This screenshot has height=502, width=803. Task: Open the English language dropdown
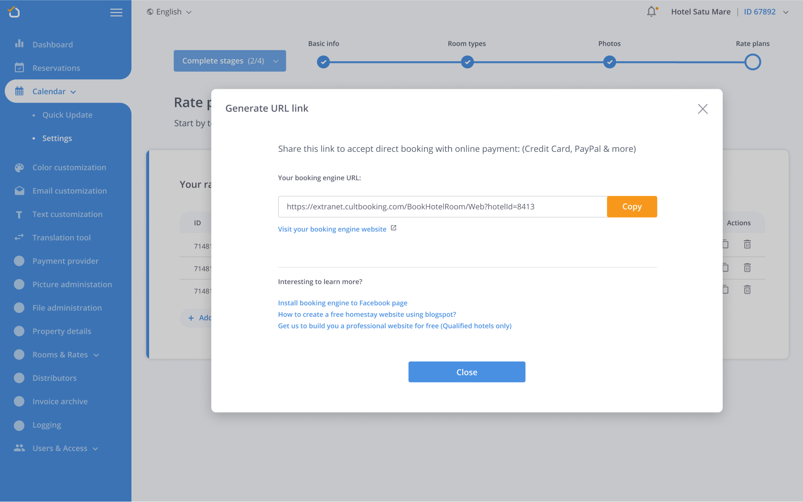pos(169,12)
